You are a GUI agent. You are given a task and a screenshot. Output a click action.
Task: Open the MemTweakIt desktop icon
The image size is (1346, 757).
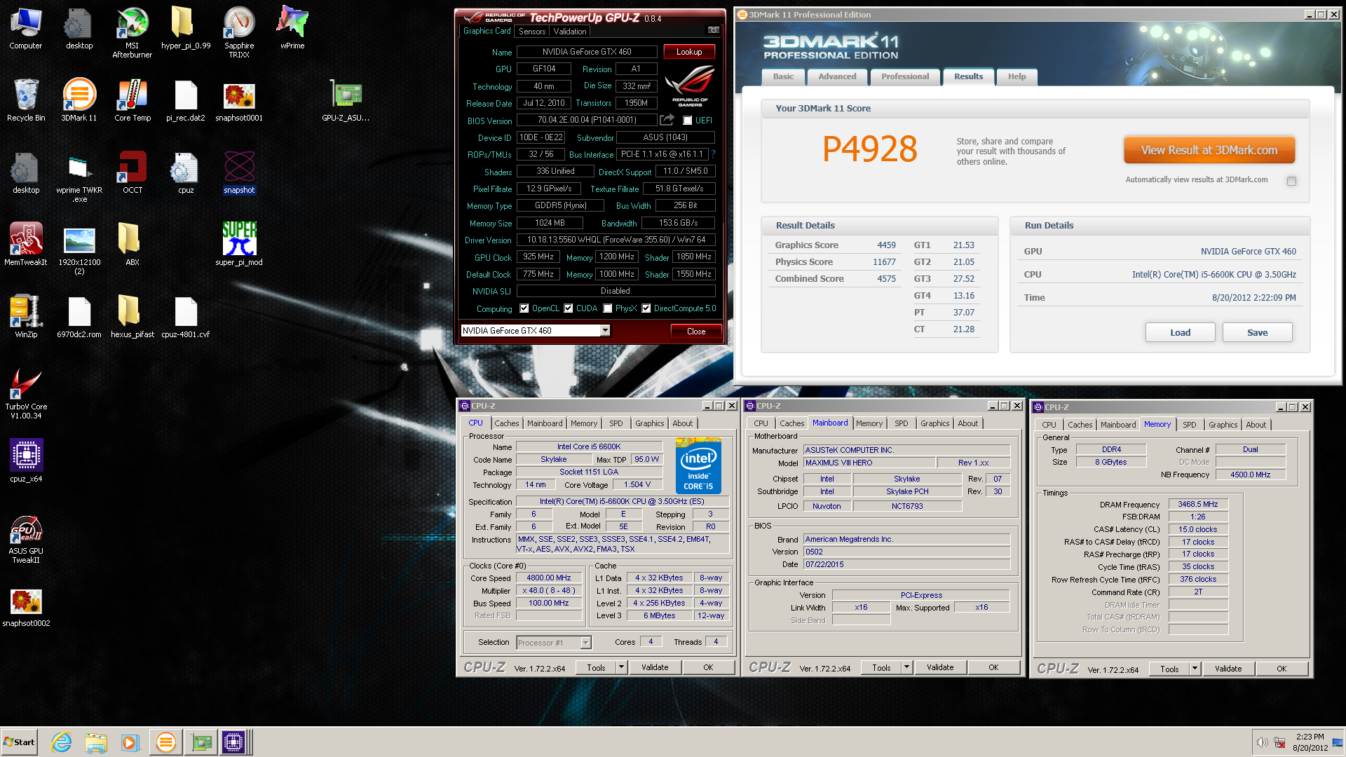point(26,245)
